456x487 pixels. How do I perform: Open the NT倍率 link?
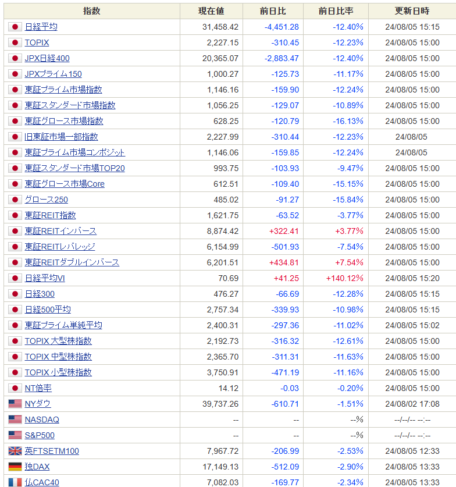pos(38,388)
